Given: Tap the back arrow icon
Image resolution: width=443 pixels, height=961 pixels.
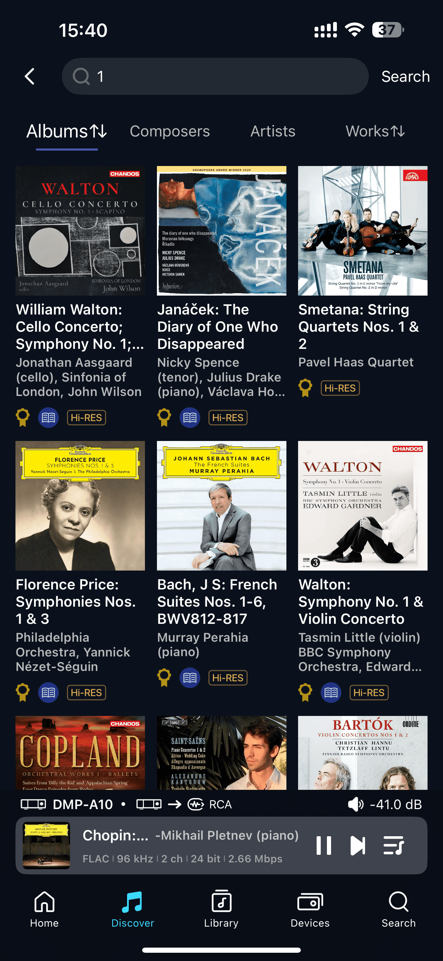Looking at the screenshot, I should pos(30,77).
